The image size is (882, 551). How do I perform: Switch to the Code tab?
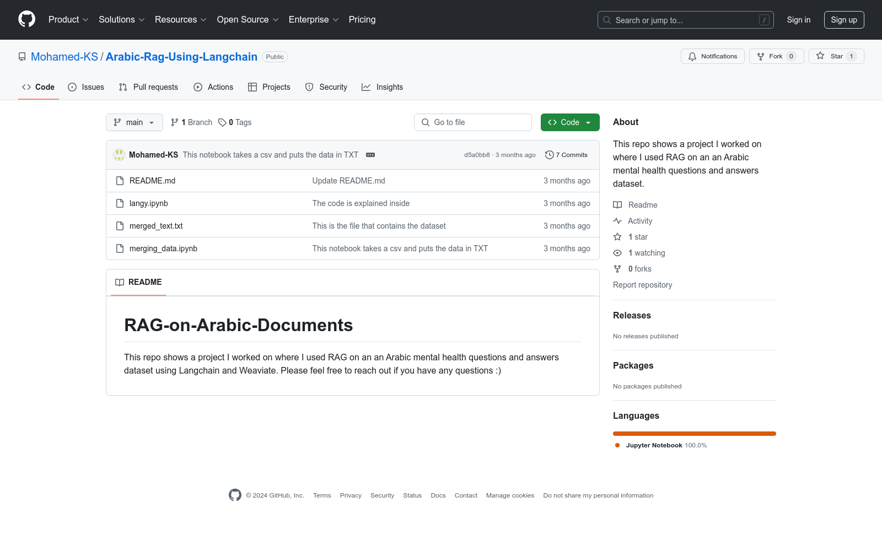[x=39, y=87]
